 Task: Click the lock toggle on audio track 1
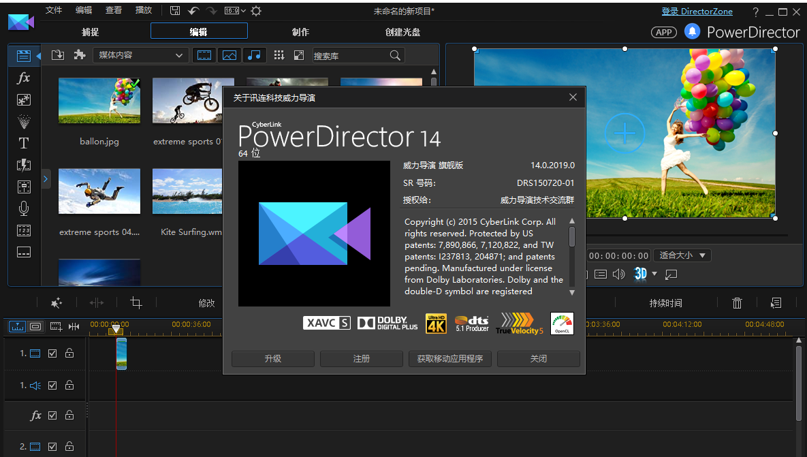click(69, 385)
